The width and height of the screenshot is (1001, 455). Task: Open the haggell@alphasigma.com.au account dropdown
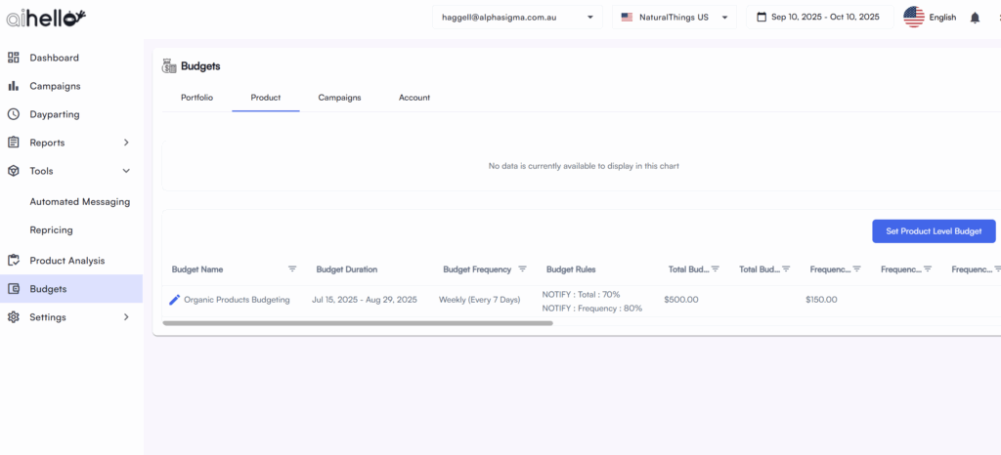517,18
